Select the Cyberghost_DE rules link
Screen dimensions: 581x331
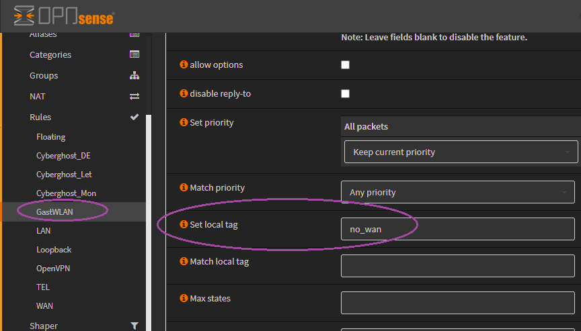coord(63,156)
